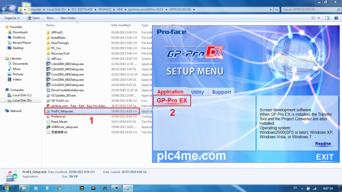The height and width of the screenshot is (192, 342).
Task: Click the Search GPPROEX301100 field
Action: click(x=307, y=9)
